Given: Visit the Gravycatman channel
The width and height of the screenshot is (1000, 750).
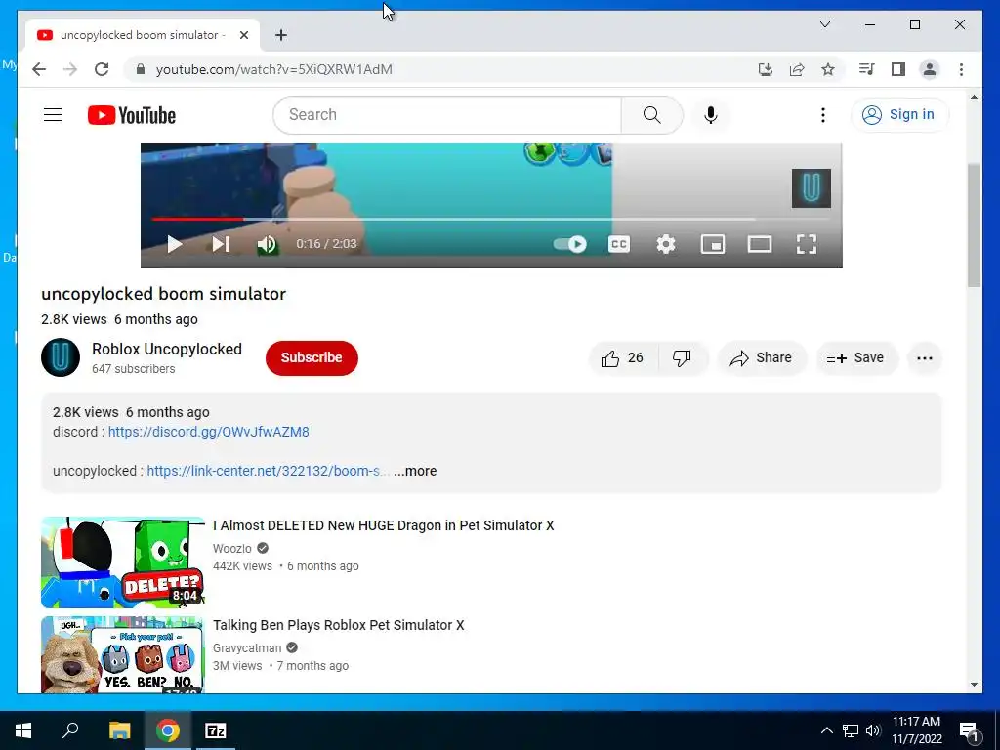Looking at the screenshot, I should 247,648.
